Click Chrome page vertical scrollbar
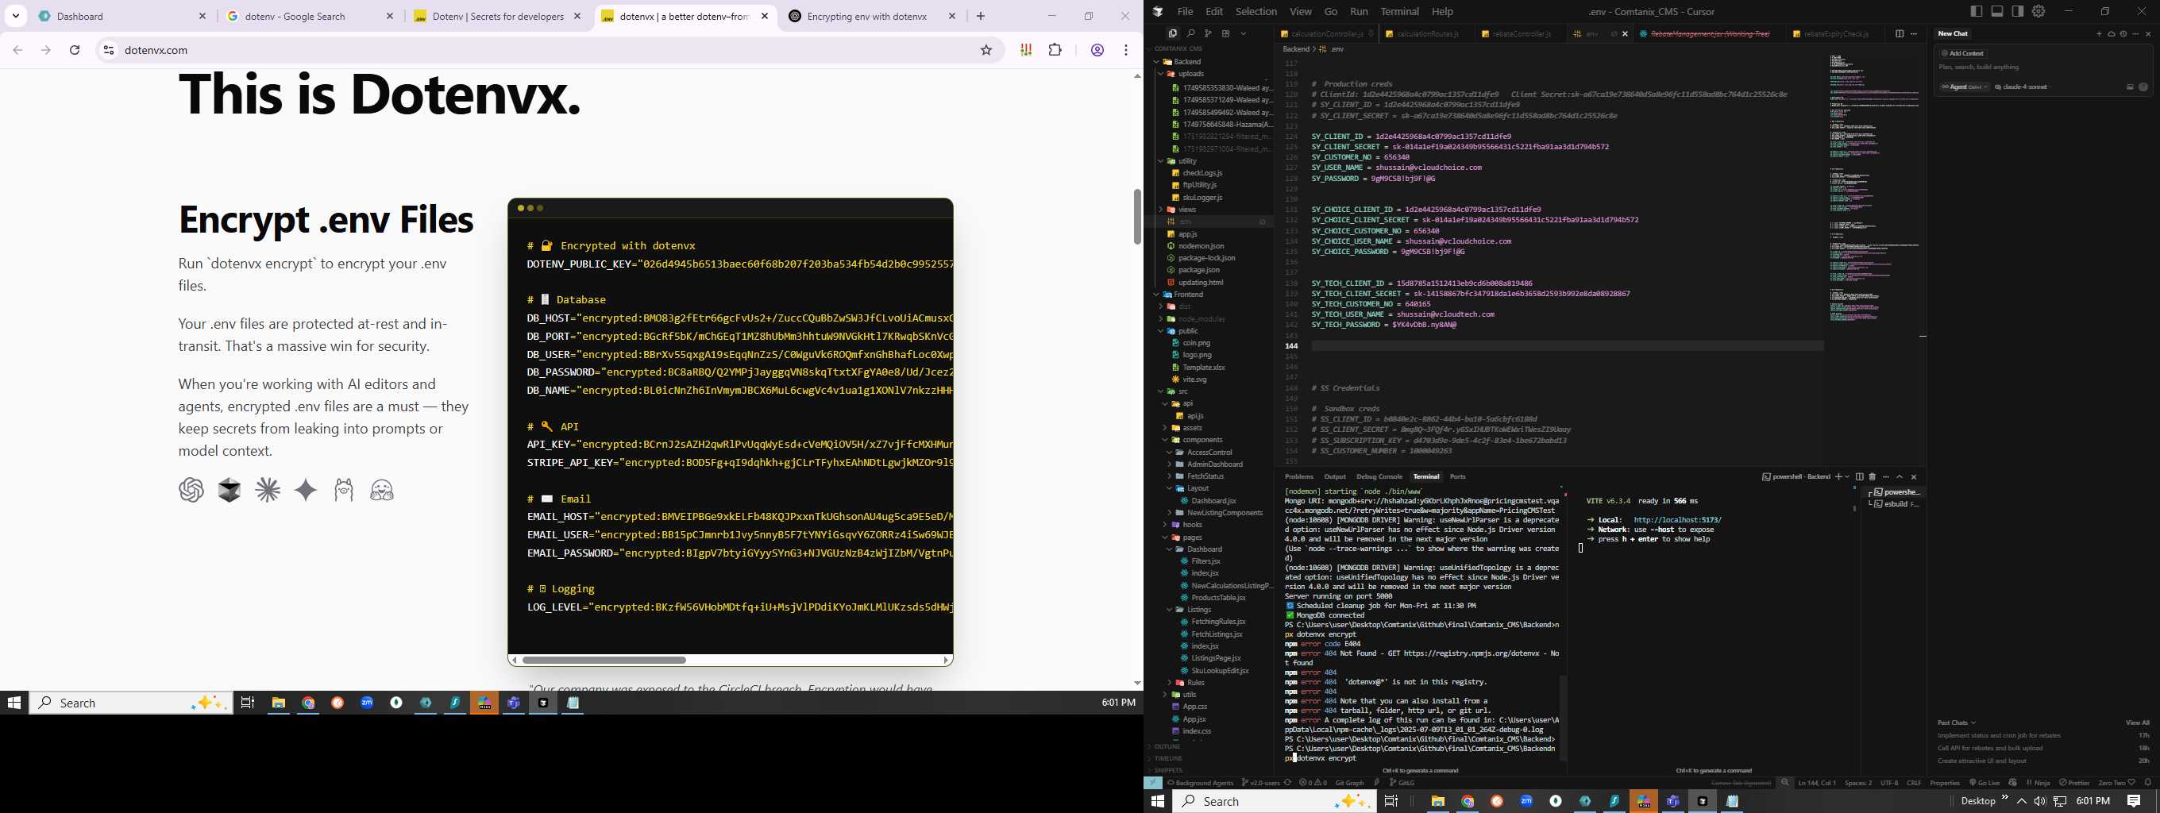The image size is (2160, 813). 1137,216
